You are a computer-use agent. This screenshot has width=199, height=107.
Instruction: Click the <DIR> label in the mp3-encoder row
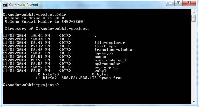click(x=65, y=64)
